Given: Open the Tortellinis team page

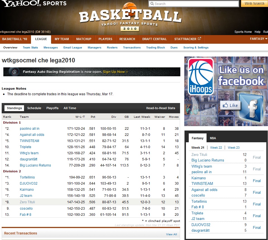Looking at the screenshot, I should pyautogui.click(x=27, y=177).
